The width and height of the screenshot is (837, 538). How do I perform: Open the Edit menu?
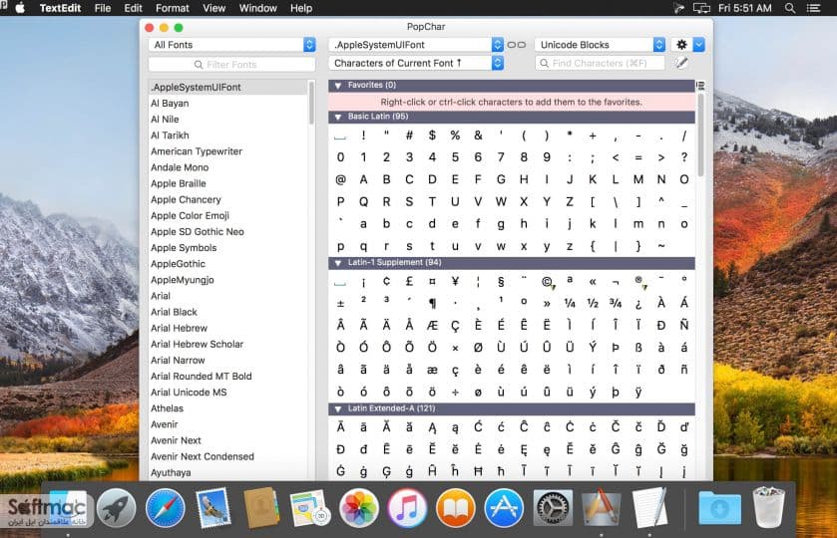click(x=133, y=8)
